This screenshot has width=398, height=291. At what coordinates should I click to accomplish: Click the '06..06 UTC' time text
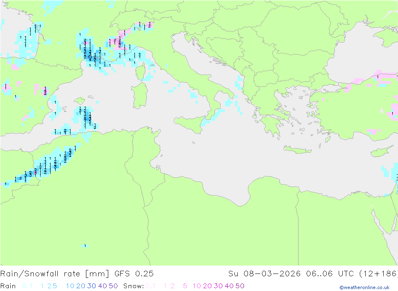[330, 274]
